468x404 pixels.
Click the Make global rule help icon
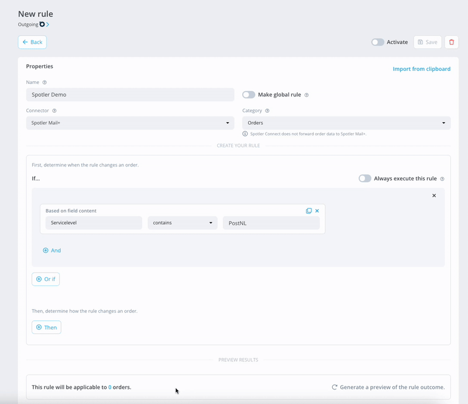coord(306,95)
